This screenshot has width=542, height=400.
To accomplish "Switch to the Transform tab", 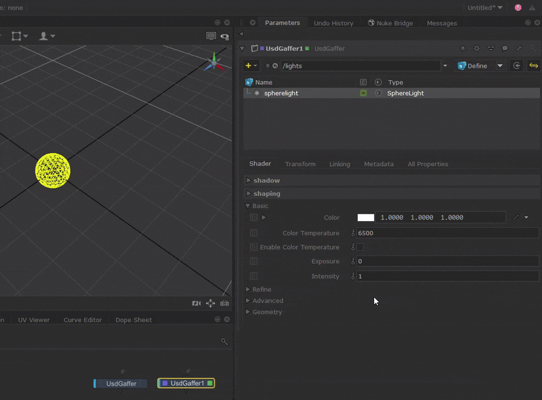I will (x=300, y=164).
